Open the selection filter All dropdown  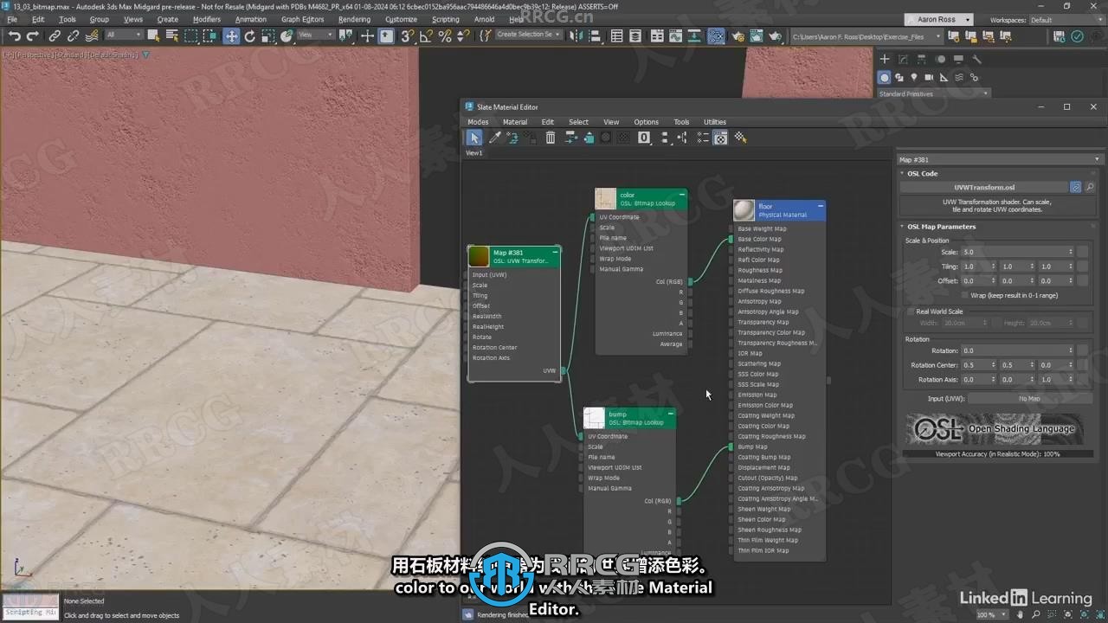(124, 35)
